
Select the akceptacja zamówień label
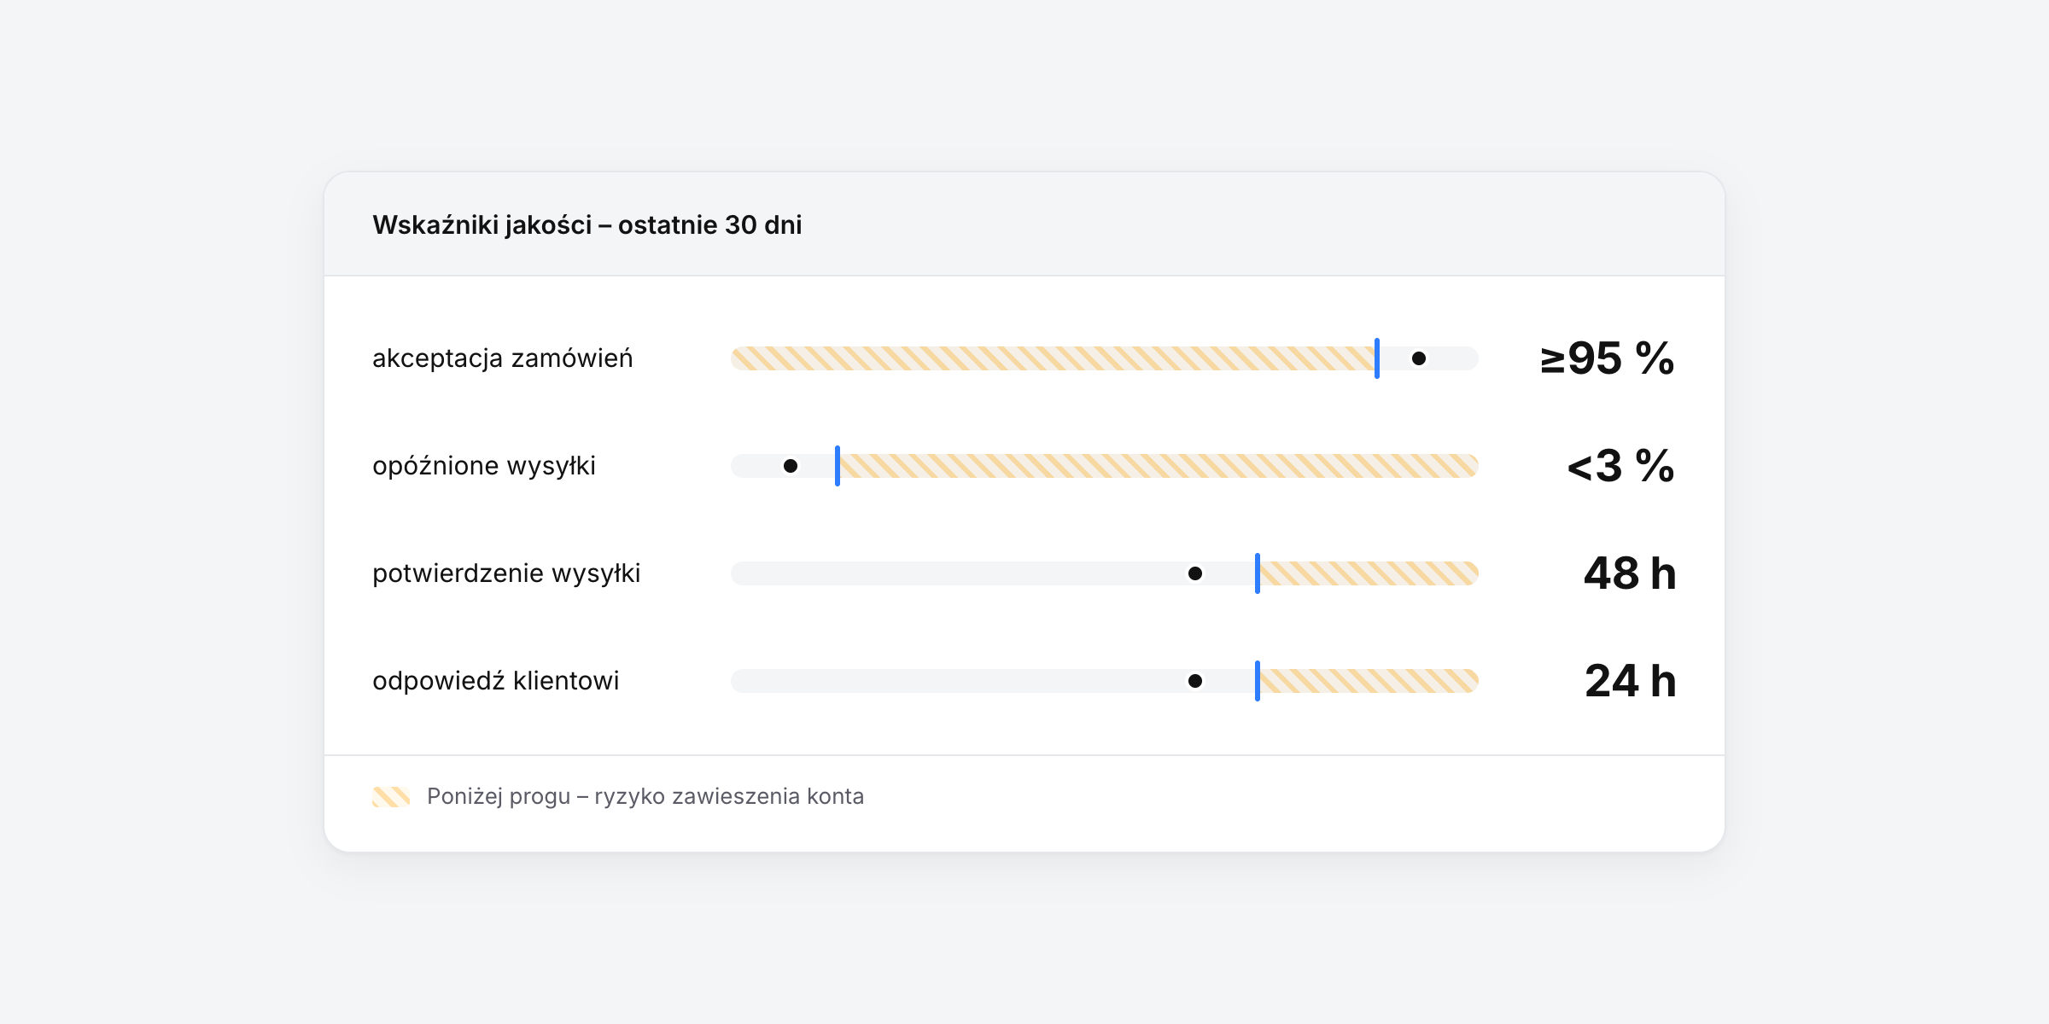(x=503, y=358)
